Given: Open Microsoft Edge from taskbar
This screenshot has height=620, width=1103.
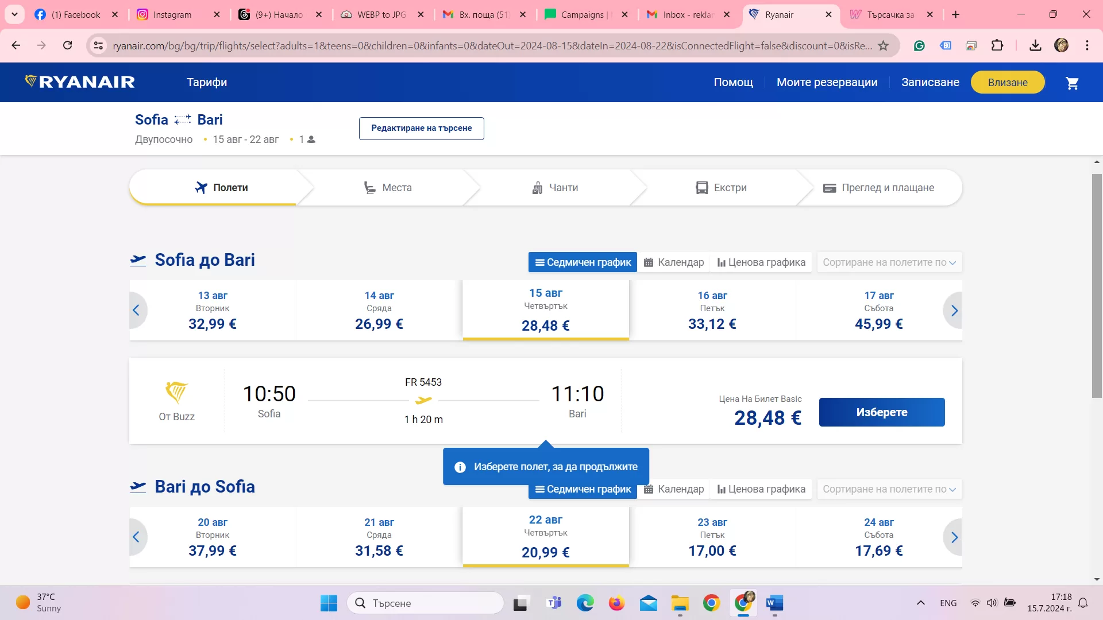Looking at the screenshot, I should pyautogui.click(x=585, y=603).
